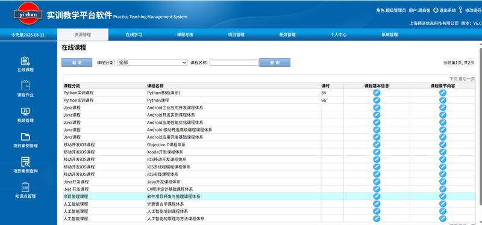
Task: Edit basic info for Android应用性能优化课程体系
Action: 377,122
